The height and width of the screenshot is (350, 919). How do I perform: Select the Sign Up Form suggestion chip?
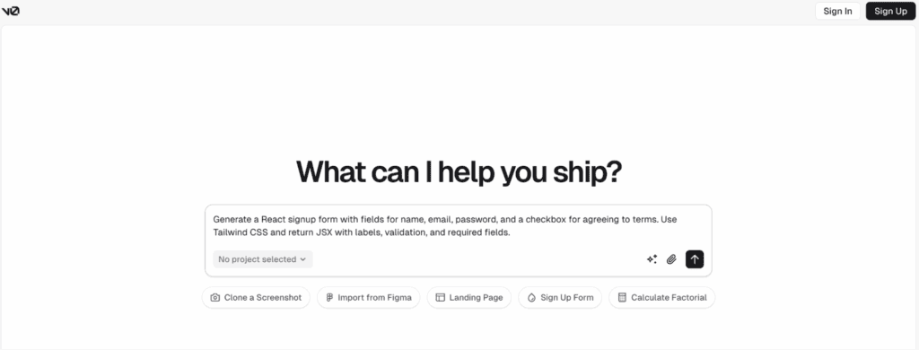(560, 298)
